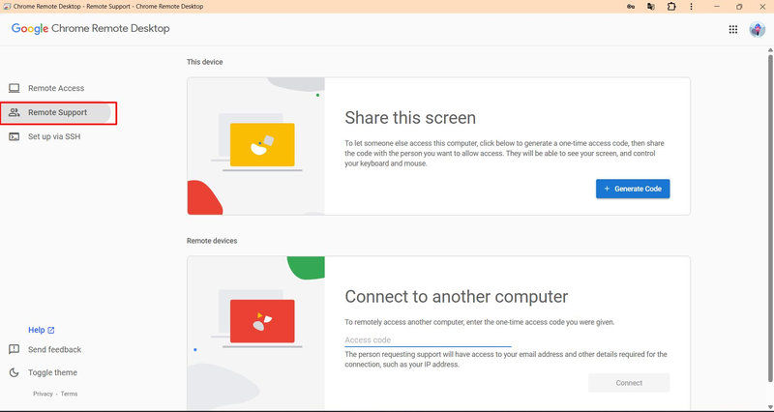The width and height of the screenshot is (774, 412).
Task: Click the 'Share this screen' heading
Action: click(x=410, y=118)
